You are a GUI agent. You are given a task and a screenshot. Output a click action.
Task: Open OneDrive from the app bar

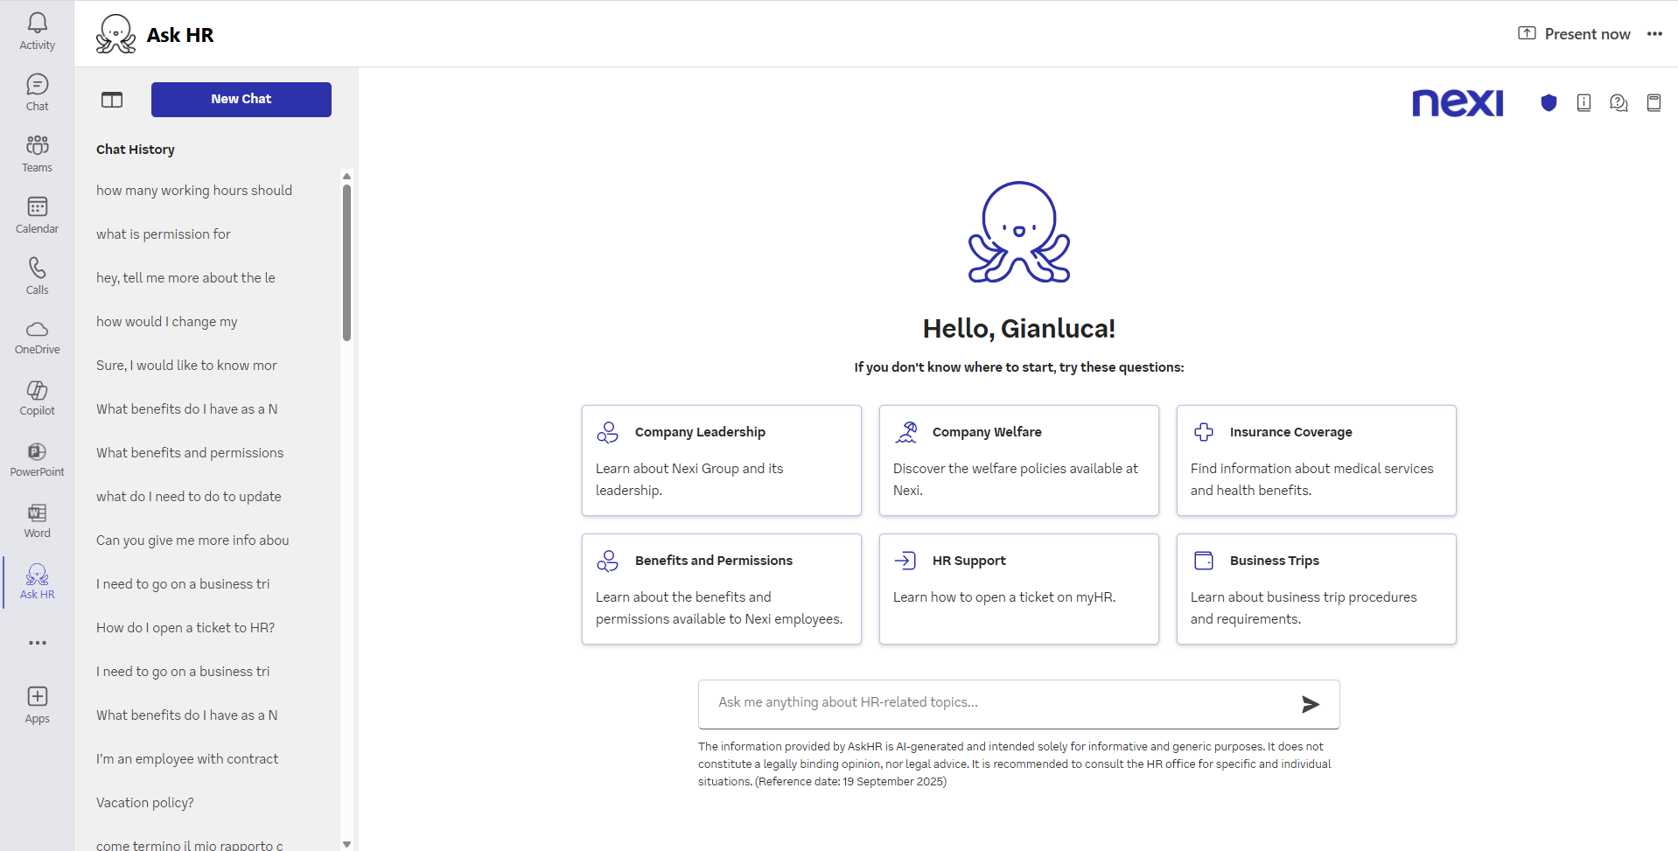pyautogui.click(x=37, y=337)
